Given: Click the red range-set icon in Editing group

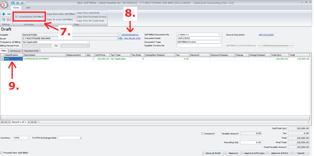Looking at the screenshot, I should point(9,20).
